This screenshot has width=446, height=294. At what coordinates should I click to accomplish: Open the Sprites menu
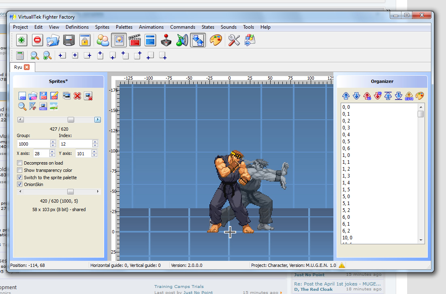(102, 27)
